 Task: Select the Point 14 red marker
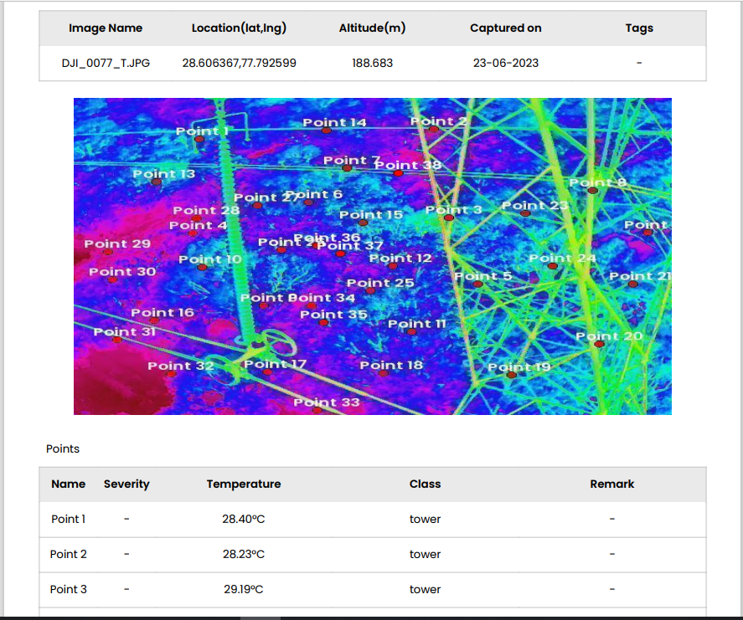328,131
